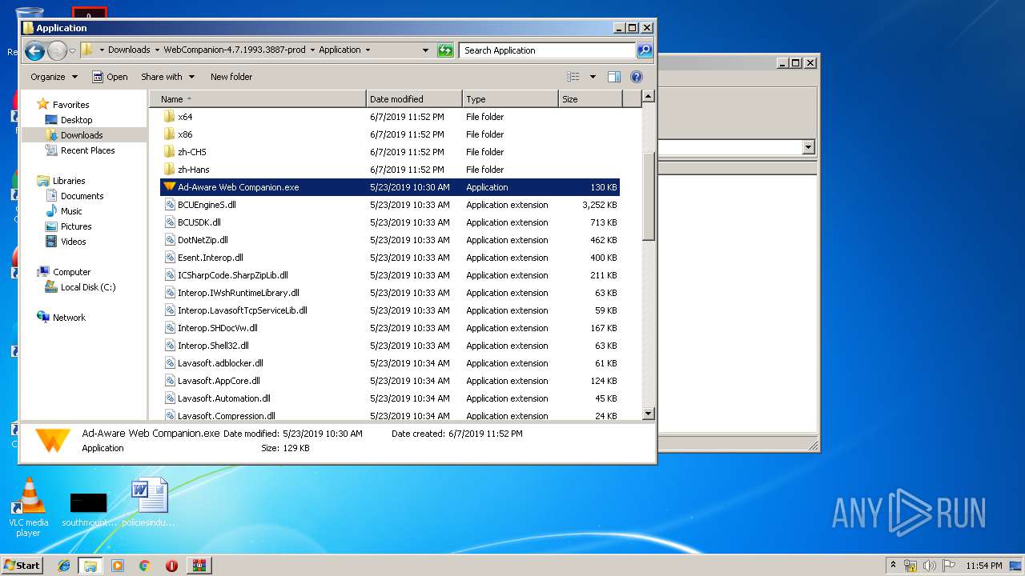Screen dimensions: 1025x576
Task: Select the zh-CHS folder icon
Action: tap(169, 152)
